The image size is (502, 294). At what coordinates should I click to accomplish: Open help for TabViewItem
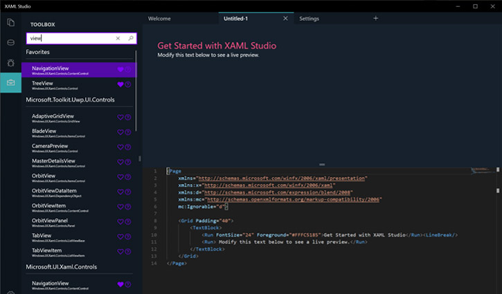tap(127, 252)
